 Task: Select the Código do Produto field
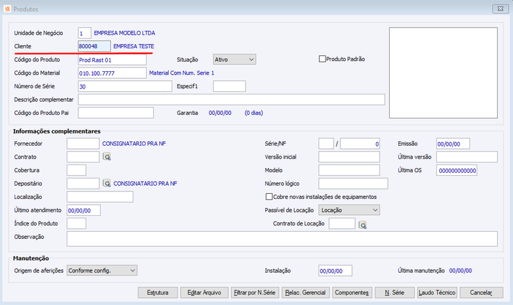112,60
